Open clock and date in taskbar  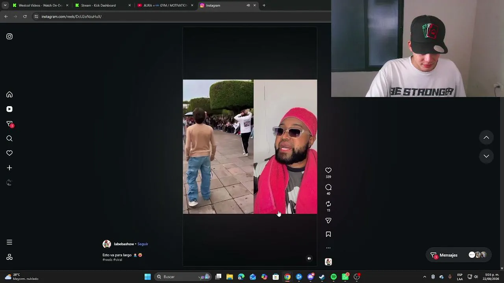[492, 277]
